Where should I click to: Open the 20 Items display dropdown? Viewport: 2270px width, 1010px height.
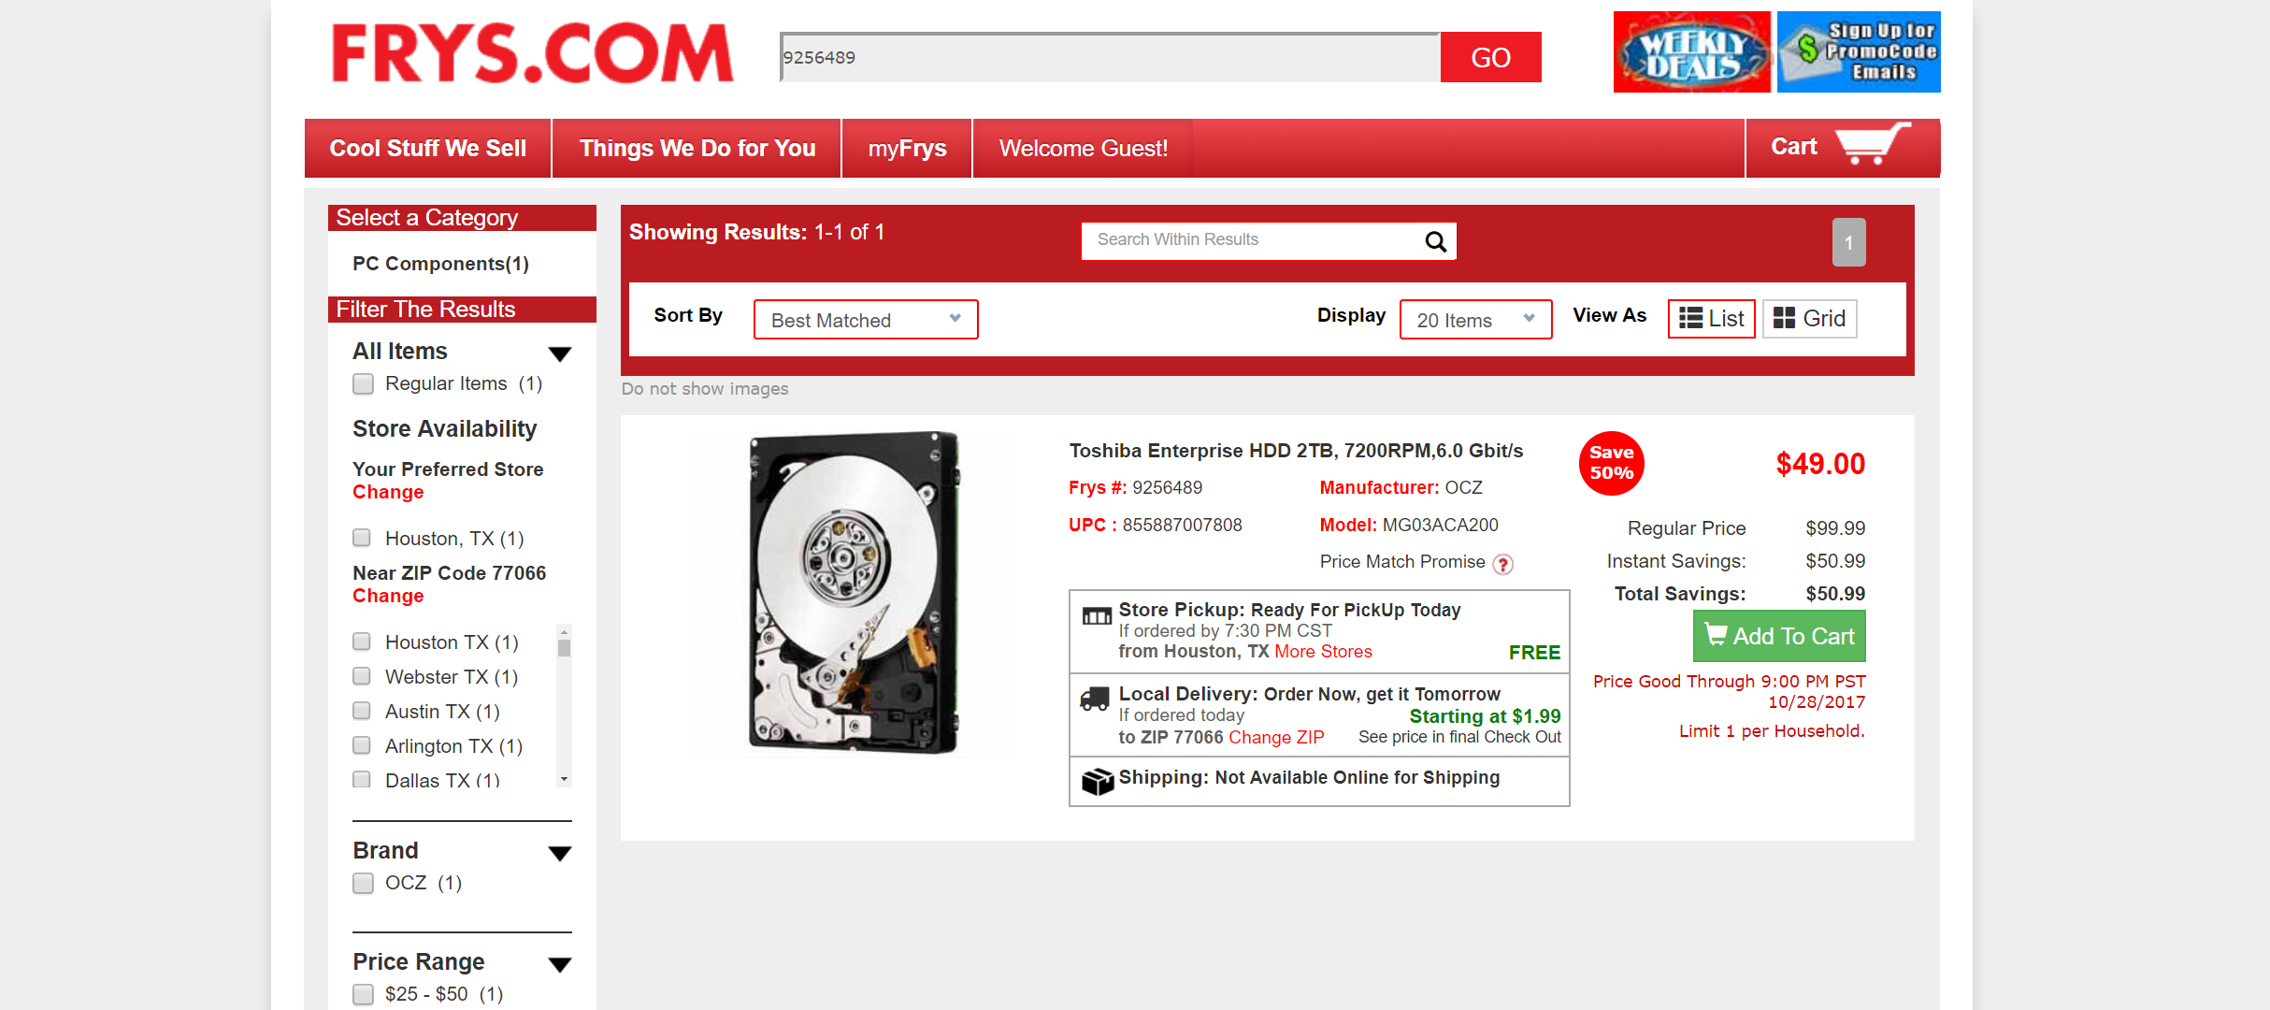[1475, 320]
